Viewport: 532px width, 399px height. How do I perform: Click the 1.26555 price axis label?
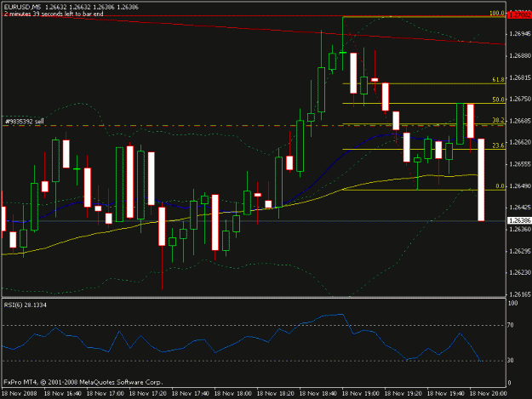(520, 164)
